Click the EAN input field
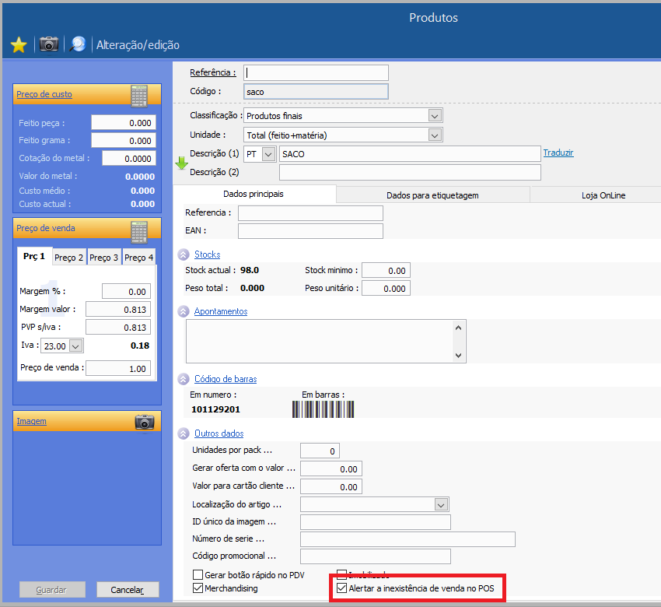 tap(310, 231)
